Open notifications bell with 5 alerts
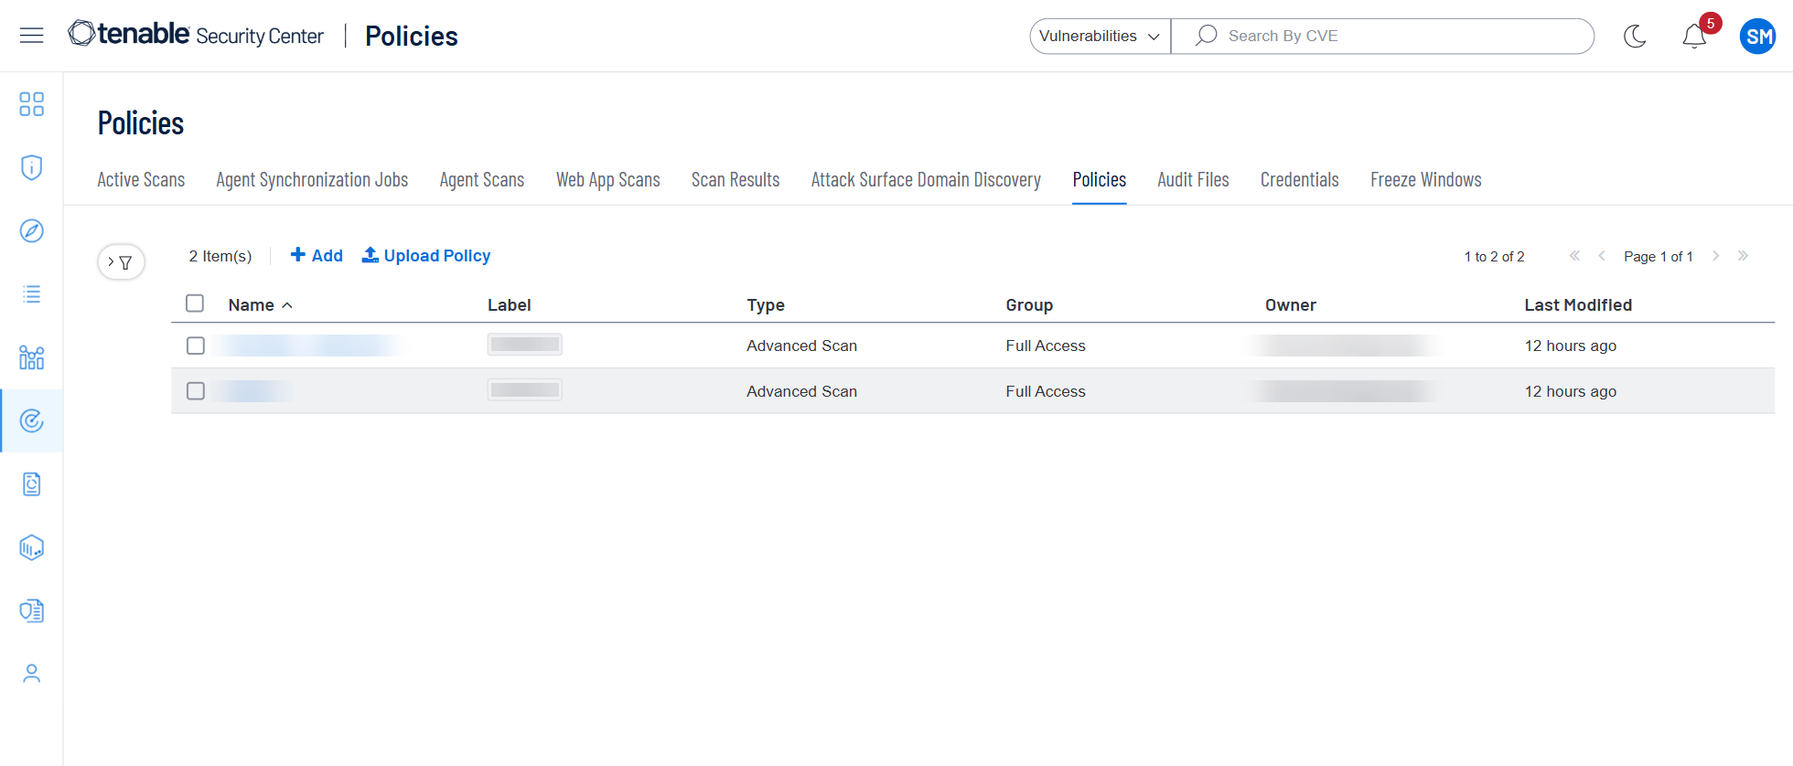The height and width of the screenshot is (766, 1793). click(x=1694, y=36)
